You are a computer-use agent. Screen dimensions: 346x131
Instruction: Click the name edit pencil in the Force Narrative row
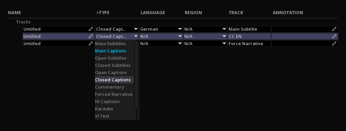91,43
